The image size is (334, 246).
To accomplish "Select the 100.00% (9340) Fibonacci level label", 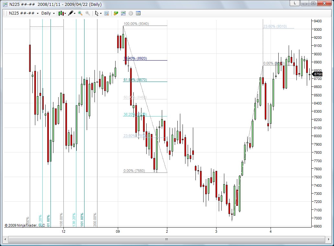I will click(x=136, y=24).
